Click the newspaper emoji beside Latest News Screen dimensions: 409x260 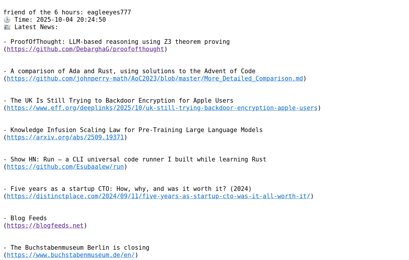click(7, 27)
